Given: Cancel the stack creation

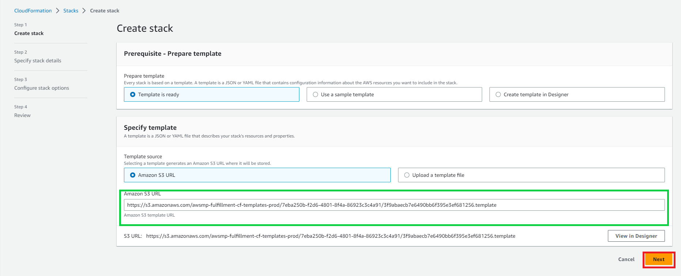Looking at the screenshot, I should pyautogui.click(x=626, y=259).
